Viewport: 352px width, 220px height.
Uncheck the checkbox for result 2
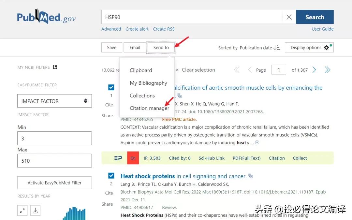(111, 176)
